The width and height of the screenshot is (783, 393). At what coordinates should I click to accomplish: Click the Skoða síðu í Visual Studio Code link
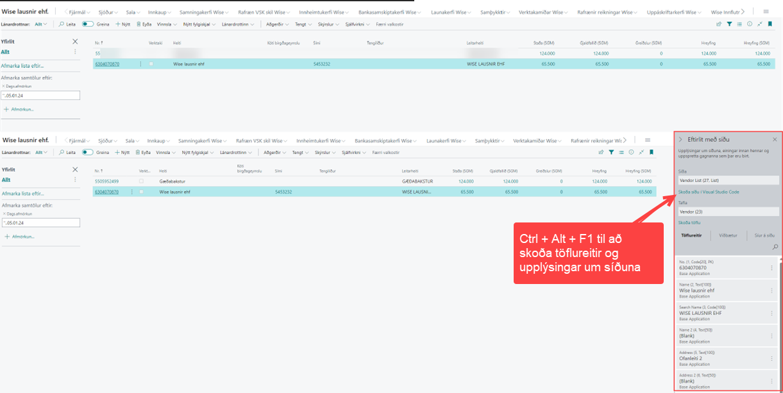[x=709, y=192]
